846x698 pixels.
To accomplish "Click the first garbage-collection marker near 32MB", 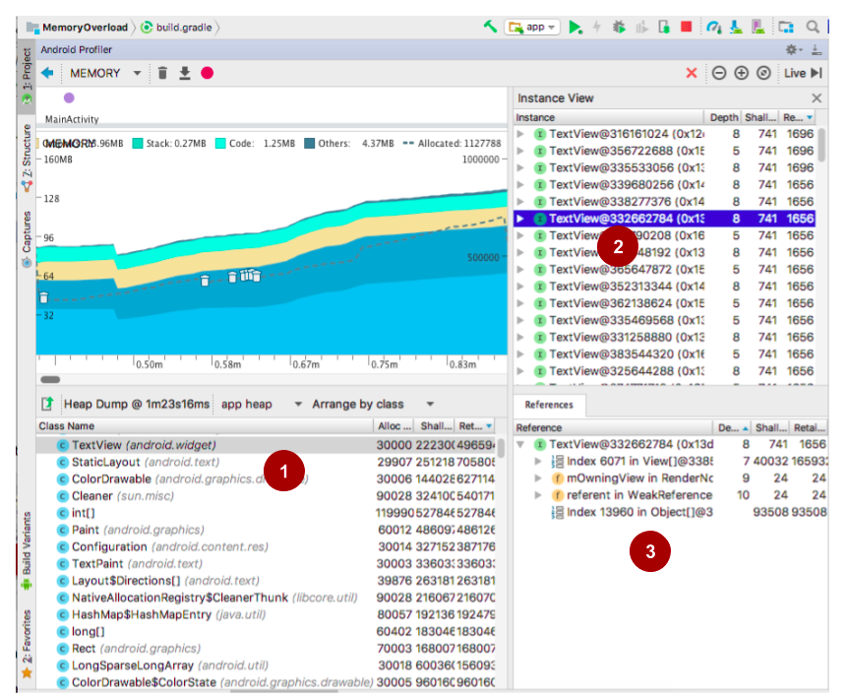I will 43,297.
